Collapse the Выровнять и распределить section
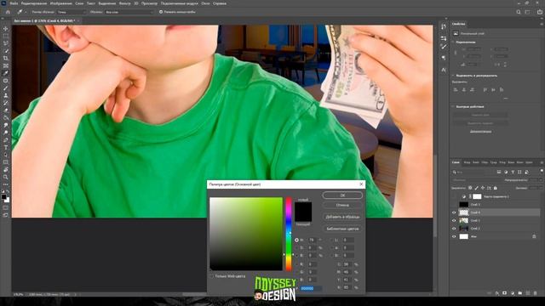The width and height of the screenshot is (545, 306). pyautogui.click(x=453, y=76)
